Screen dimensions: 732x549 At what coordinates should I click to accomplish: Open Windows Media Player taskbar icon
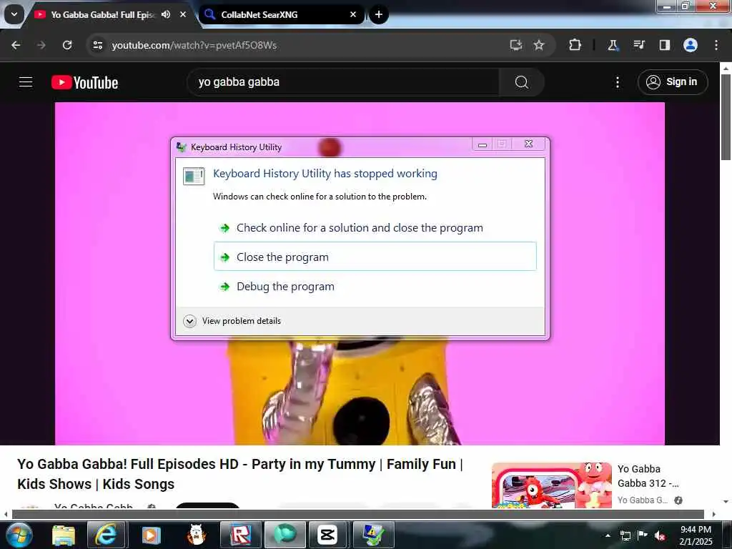150,535
